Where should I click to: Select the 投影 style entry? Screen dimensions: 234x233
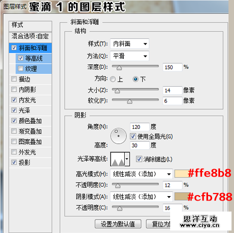pos(30,163)
